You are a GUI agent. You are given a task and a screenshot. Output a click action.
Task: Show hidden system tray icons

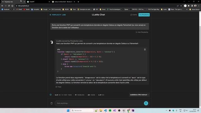(x=166, y=110)
